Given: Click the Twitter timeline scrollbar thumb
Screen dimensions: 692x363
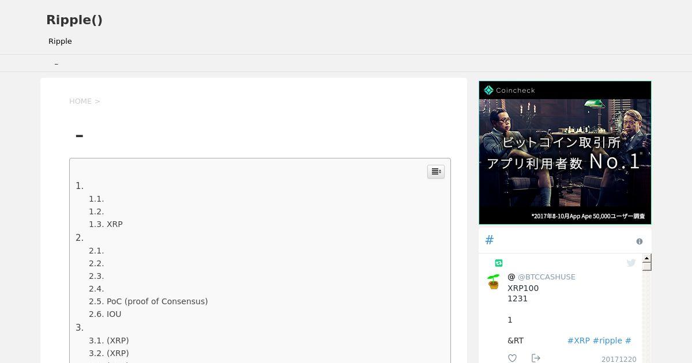Looking at the screenshot, I should (x=647, y=266).
